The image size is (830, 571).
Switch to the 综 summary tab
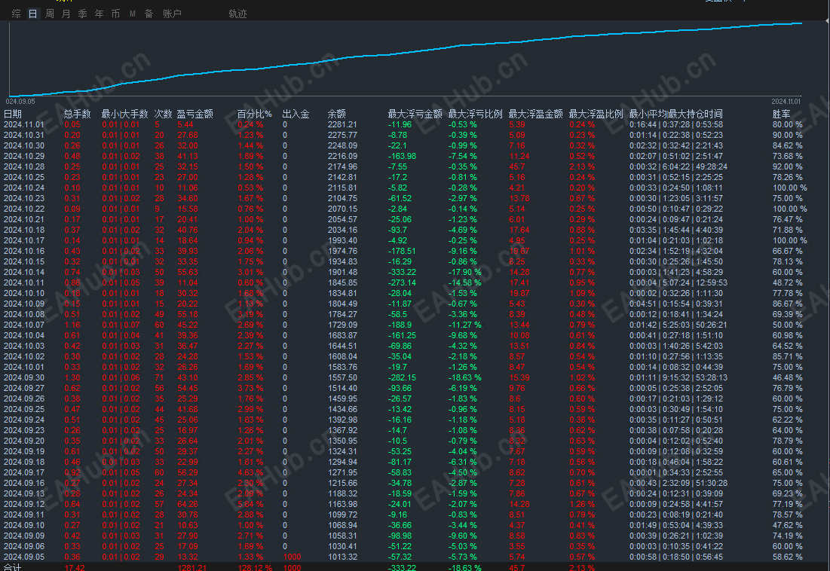[x=17, y=14]
